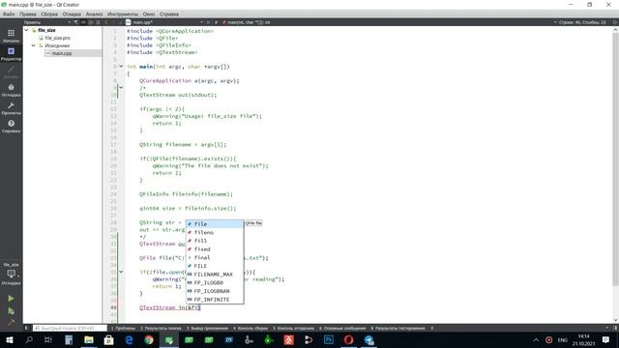Choose 'FILENAME_MAX' from autocomplete list

215,275
